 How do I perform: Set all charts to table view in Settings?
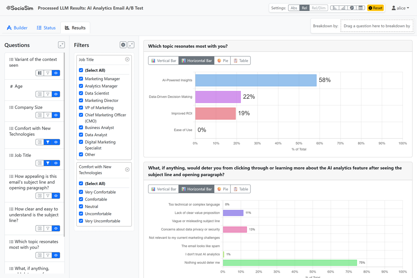point(360,8)
